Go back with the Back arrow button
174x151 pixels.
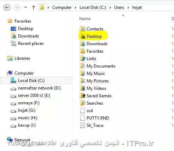[7, 7]
